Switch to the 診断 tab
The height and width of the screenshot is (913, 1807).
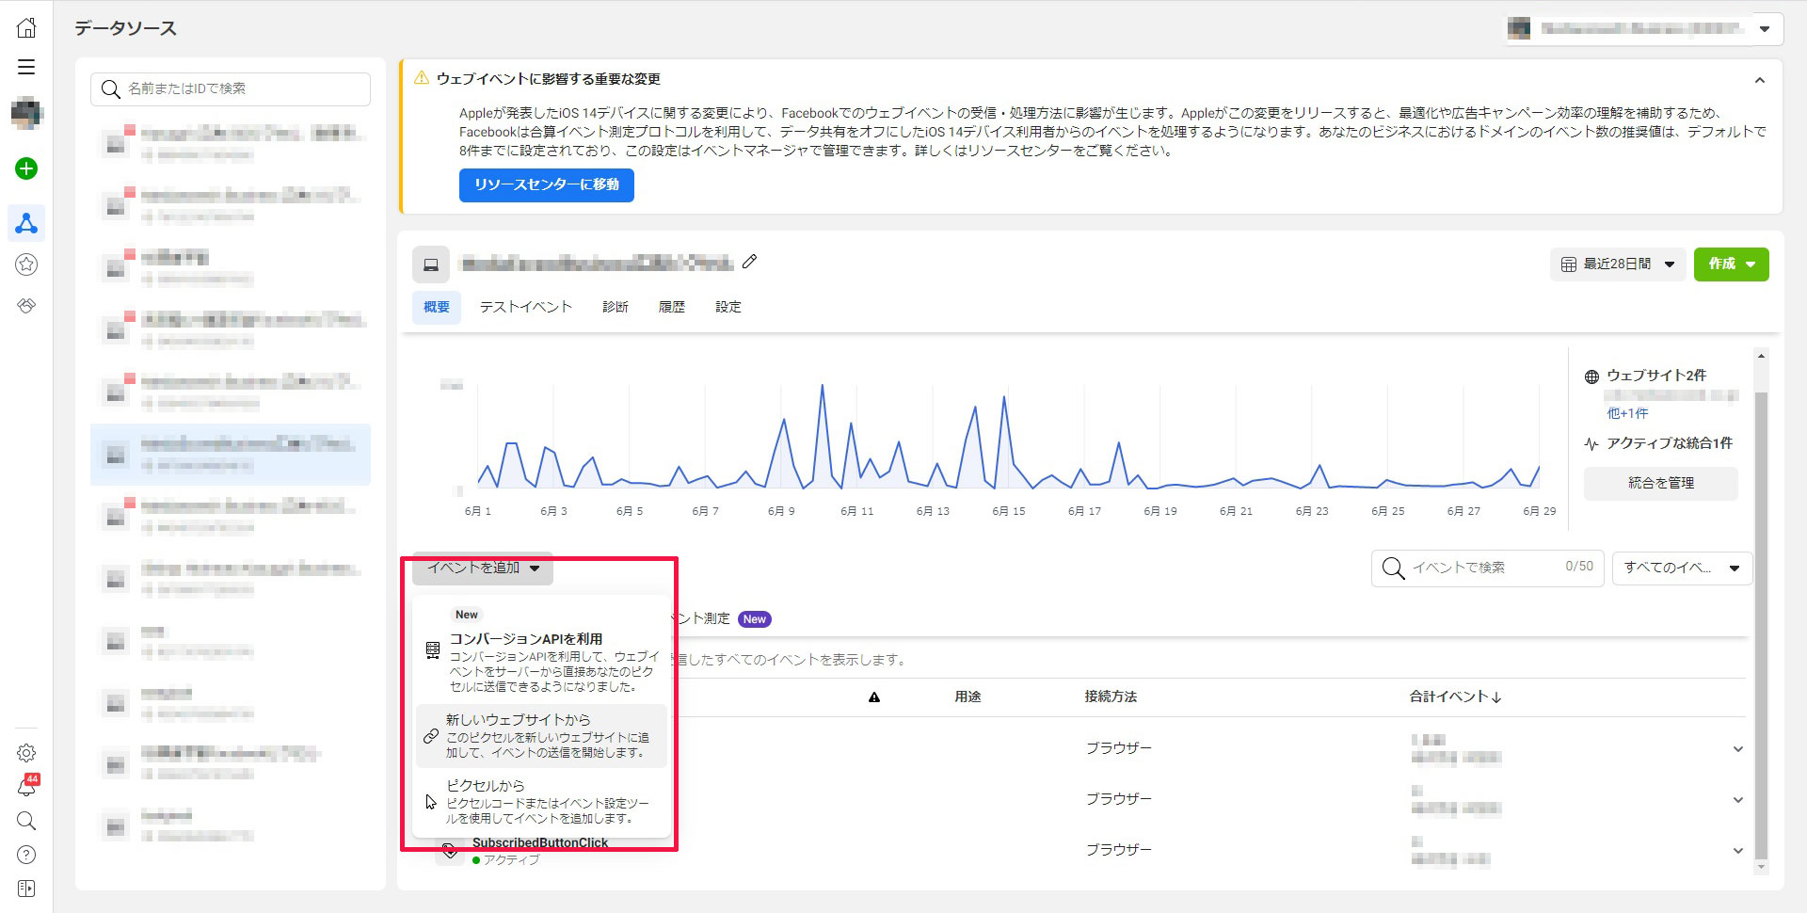(616, 307)
